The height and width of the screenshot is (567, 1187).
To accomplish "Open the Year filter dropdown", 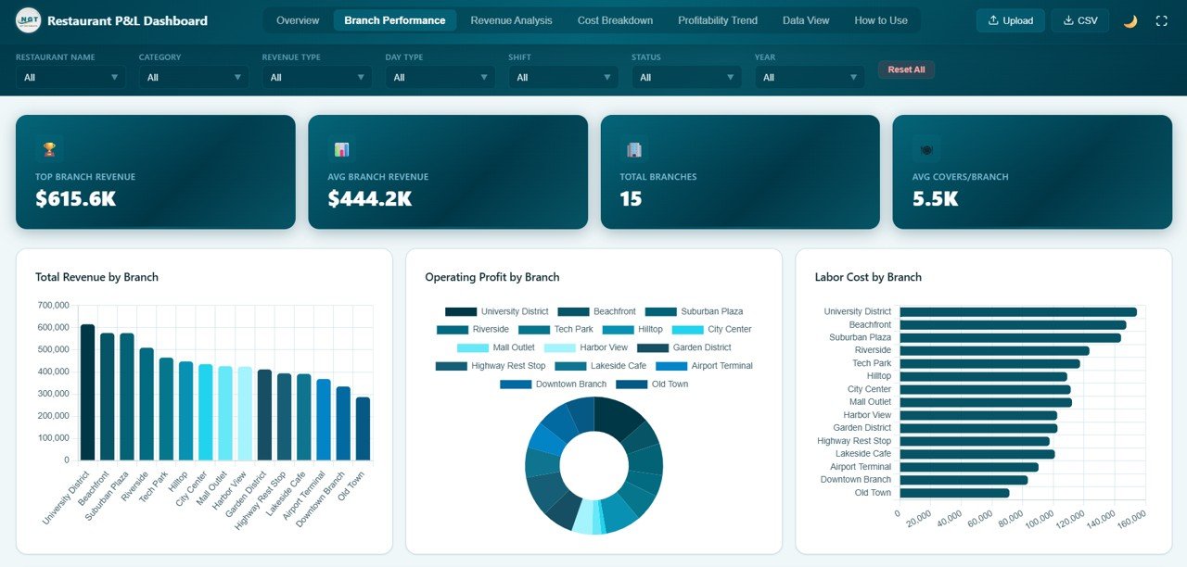I will (x=809, y=77).
